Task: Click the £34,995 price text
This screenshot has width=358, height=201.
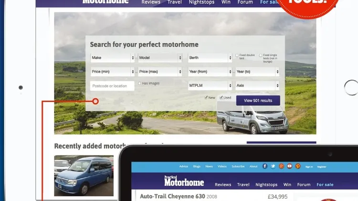Action: coord(277,196)
